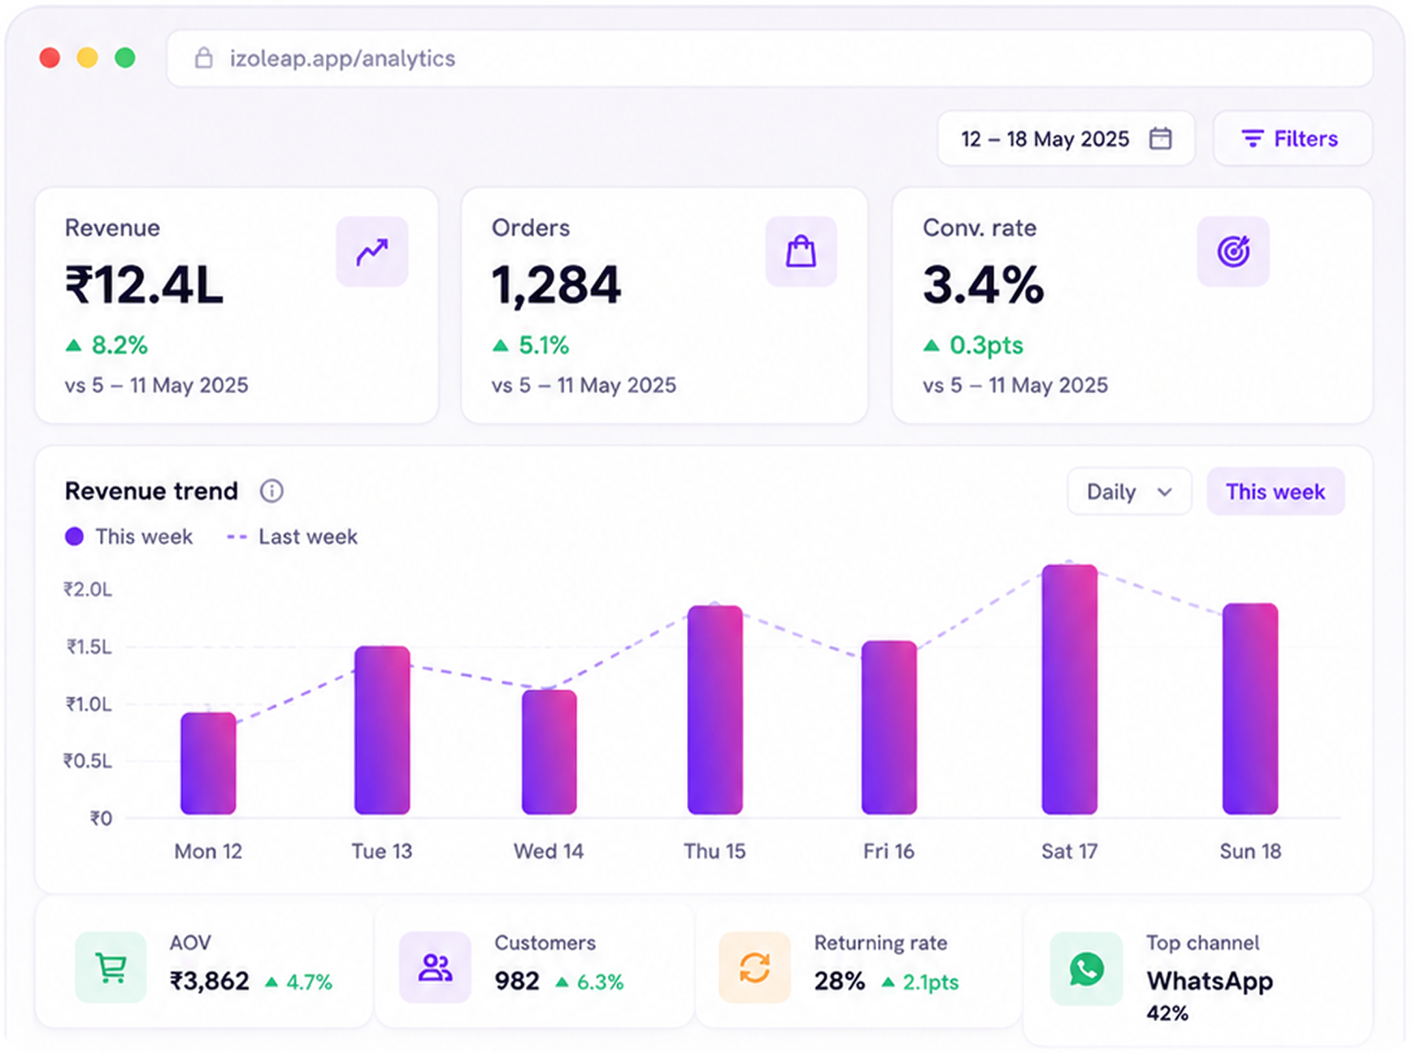Click the ₹1.5L axis label

point(89,647)
